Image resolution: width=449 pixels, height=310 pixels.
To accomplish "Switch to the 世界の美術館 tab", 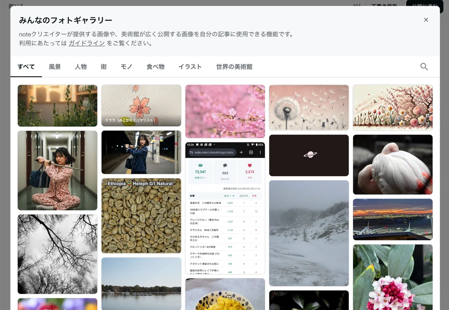I will point(234,67).
